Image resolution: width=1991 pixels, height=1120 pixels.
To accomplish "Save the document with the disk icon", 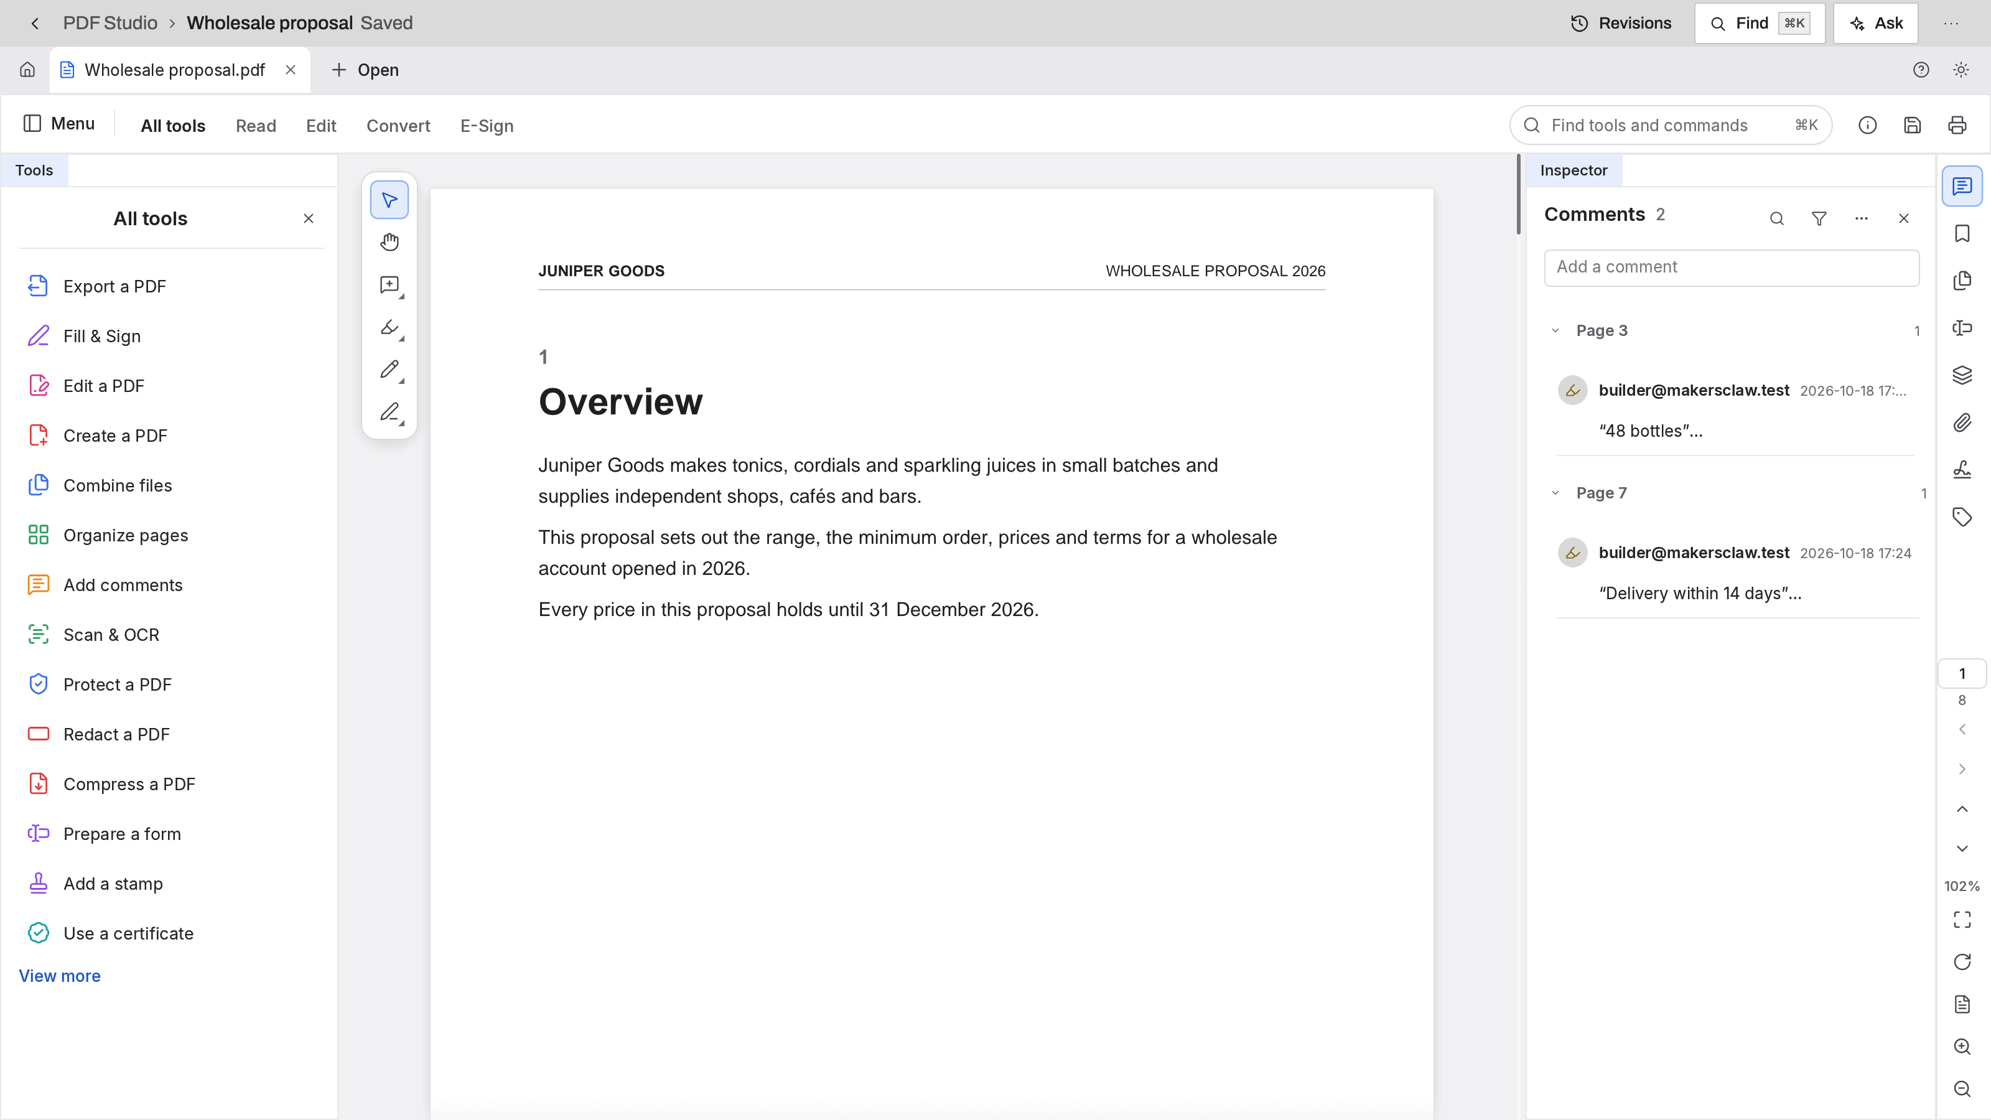I will coord(1912,125).
